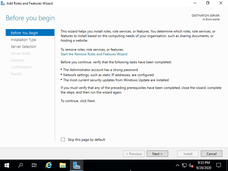
Task: Click the muted volume tray icon
Action: point(191,165)
